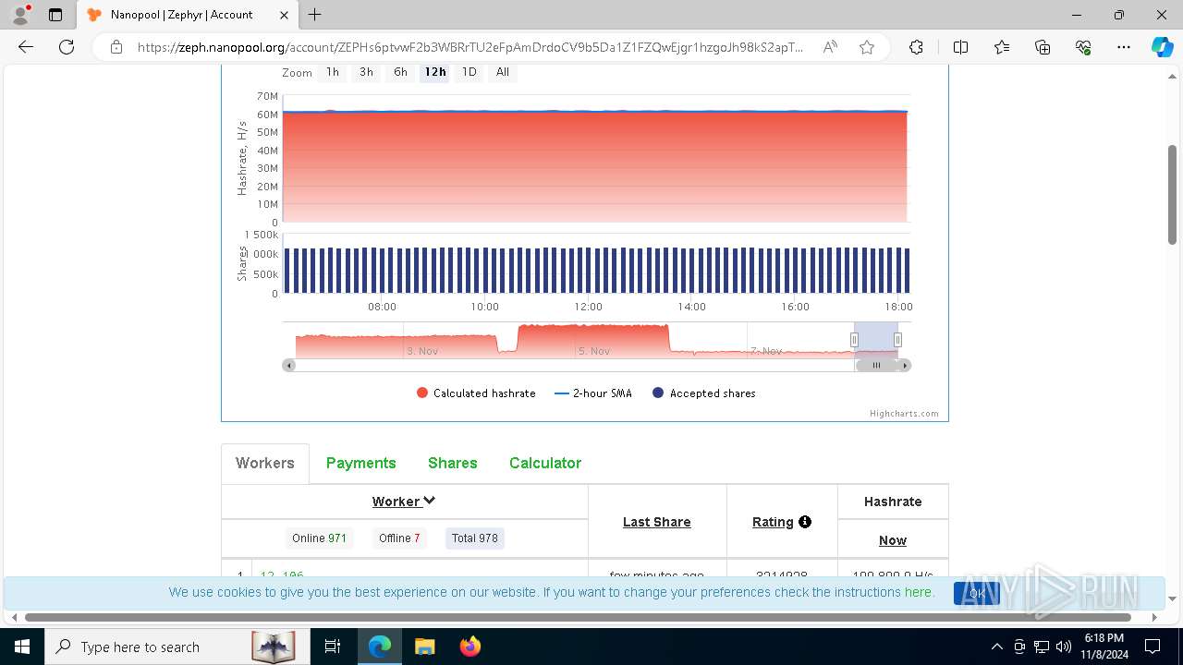Set chart zoom to 3h
The height and width of the screenshot is (665, 1183).
pyautogui.click(x=366, y=72)
